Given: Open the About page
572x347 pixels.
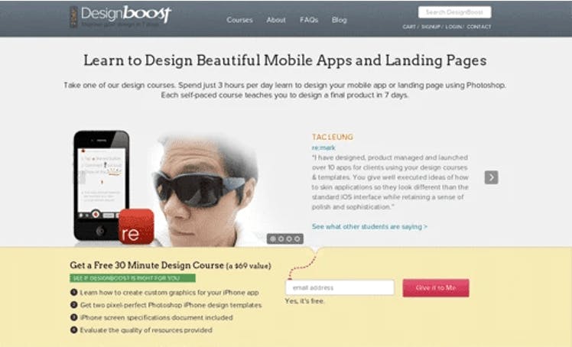Looking at the screenshot, I should coord(276,20).
